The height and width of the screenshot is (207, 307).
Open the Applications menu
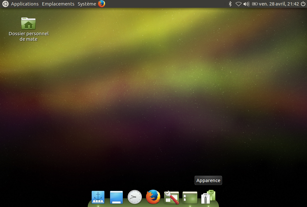25,4
